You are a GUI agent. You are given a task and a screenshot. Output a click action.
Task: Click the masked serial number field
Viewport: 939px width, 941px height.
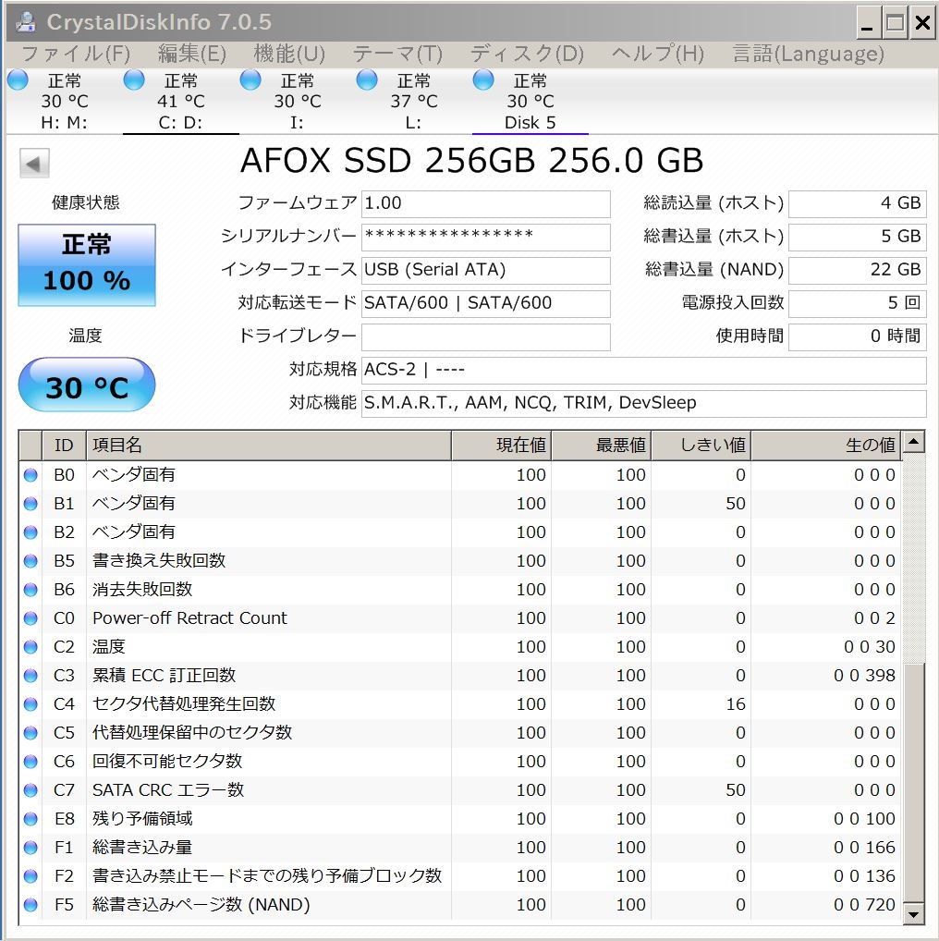point(486,237)
